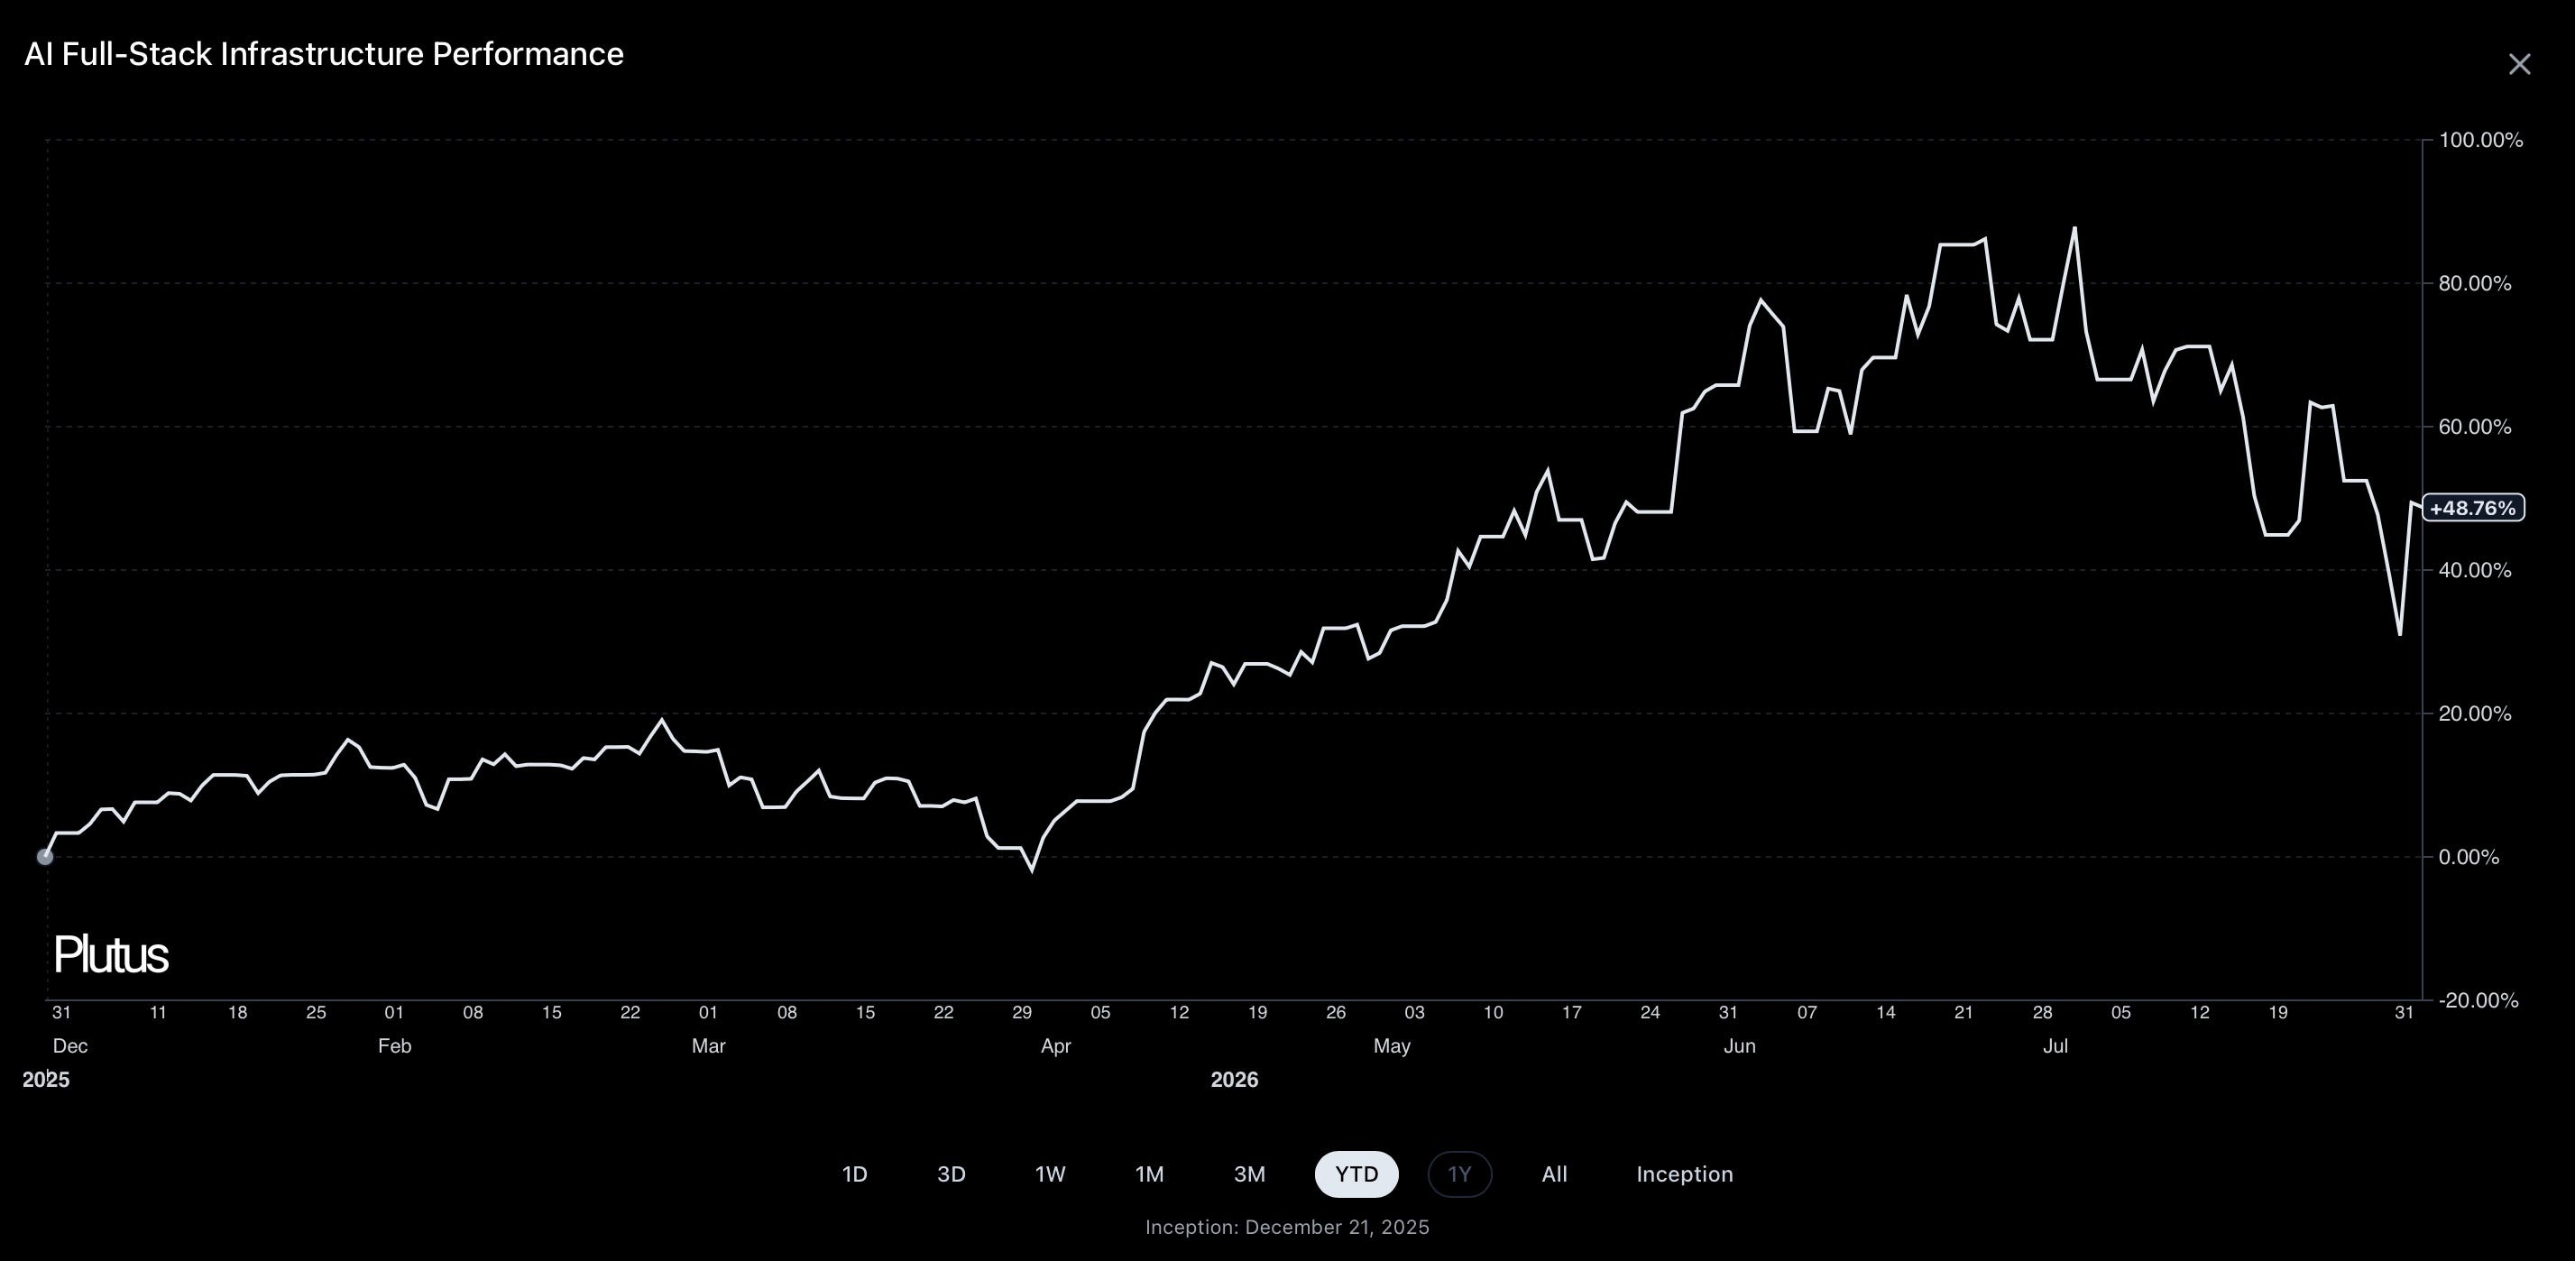Click the May month label
This screenshot has width=2575, height=1261.
point(1392,1046)
